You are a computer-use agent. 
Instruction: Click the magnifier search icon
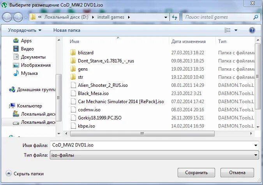[x=256, y=17]
